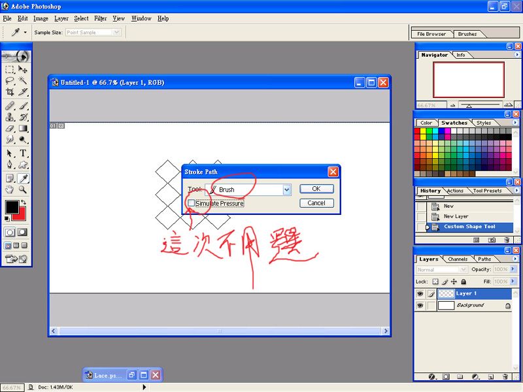Select the Slice tool
Image resolution: width=523 pixels, height=392 pixels.
coord(23,91)
